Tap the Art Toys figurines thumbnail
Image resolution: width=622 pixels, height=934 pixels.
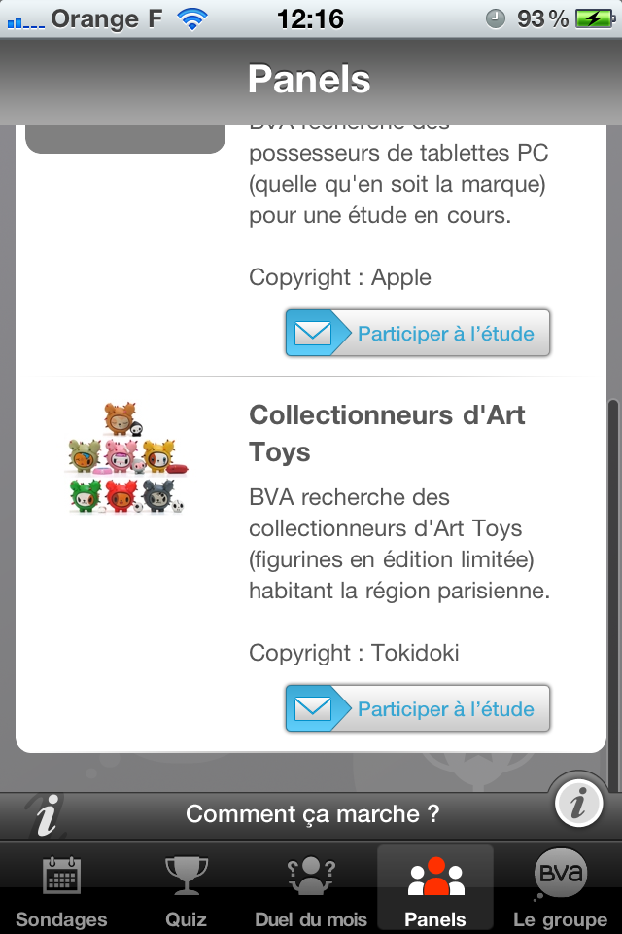[x=125, y=458]
